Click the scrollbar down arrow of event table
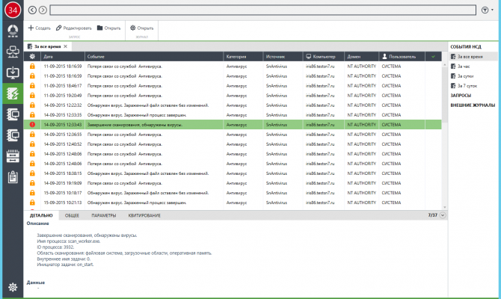This screenshot has width=501, height=299. 444,207
